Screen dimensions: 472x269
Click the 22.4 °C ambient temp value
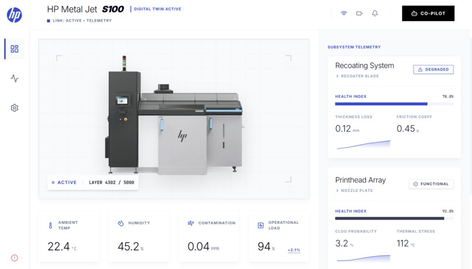pyautogui.click(x=62, y=246)
